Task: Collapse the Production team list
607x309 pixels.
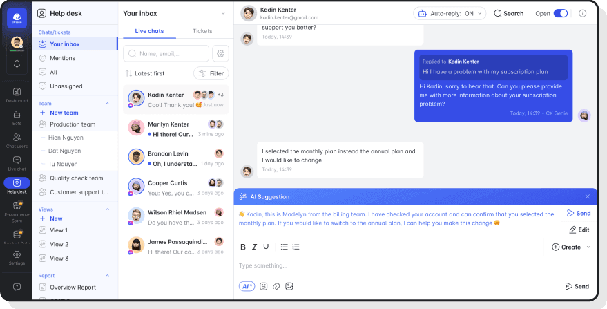Action: click(107, 124)
